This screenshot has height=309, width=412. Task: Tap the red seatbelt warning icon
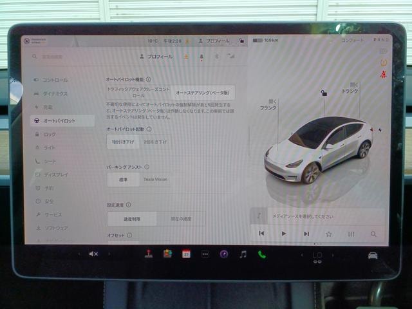pos(384,75)
